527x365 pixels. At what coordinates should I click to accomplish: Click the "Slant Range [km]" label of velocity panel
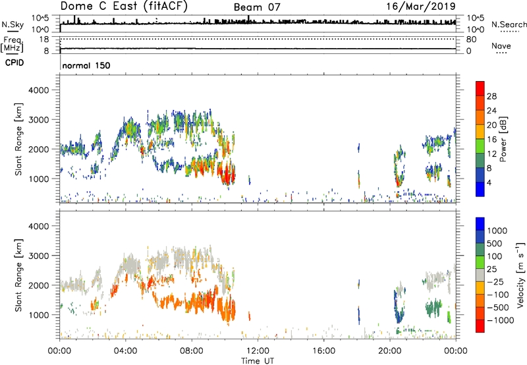point(18,275)
